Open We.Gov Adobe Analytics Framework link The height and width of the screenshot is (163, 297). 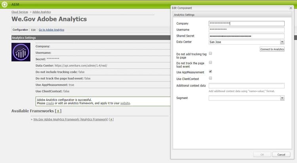(70, 119)
